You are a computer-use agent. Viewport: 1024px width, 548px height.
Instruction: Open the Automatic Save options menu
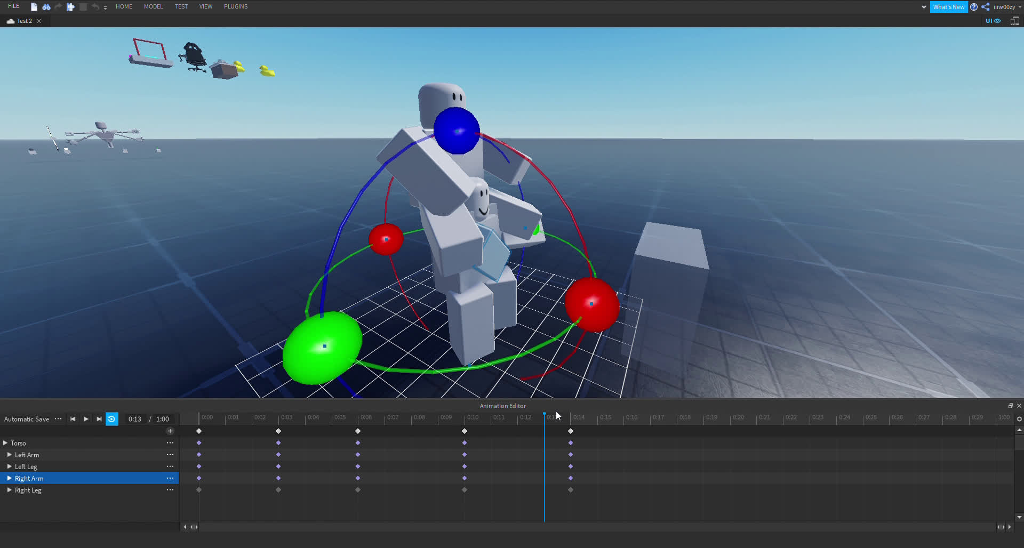pos(58,419)
